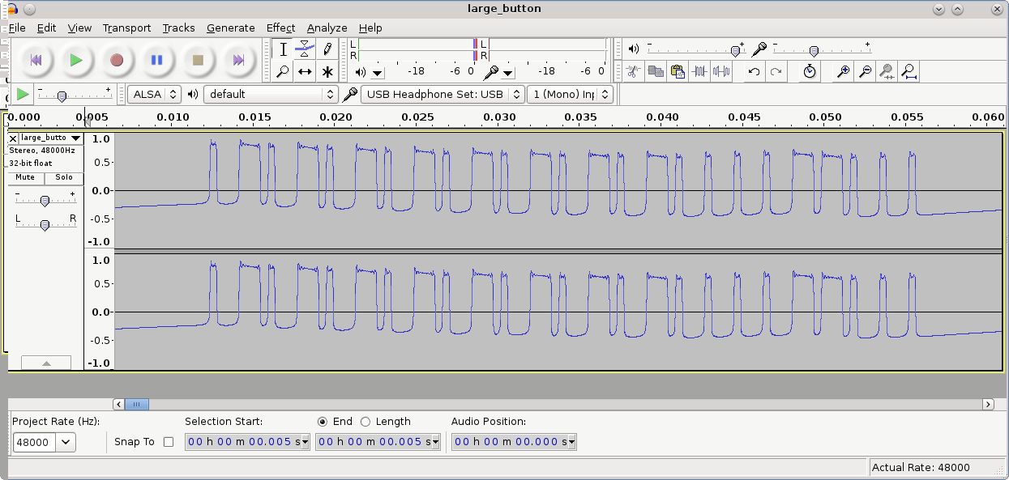
Task: Click the red Record button
Action: [x=117, y=60]
